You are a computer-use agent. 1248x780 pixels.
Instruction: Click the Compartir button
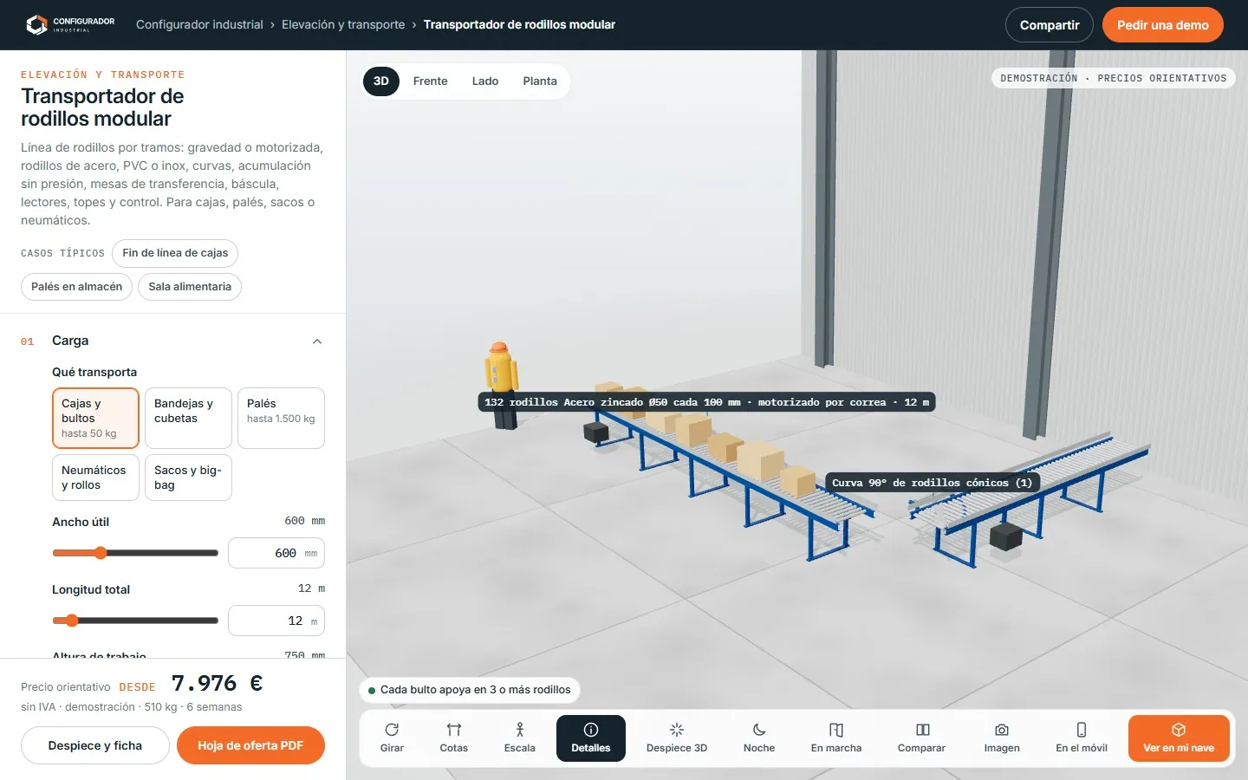[1050, 25]
